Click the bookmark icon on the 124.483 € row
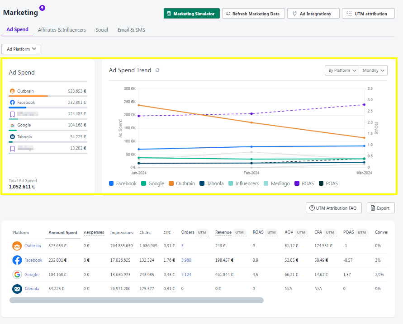Screen dimensions: 403x324 coord(12,114)
